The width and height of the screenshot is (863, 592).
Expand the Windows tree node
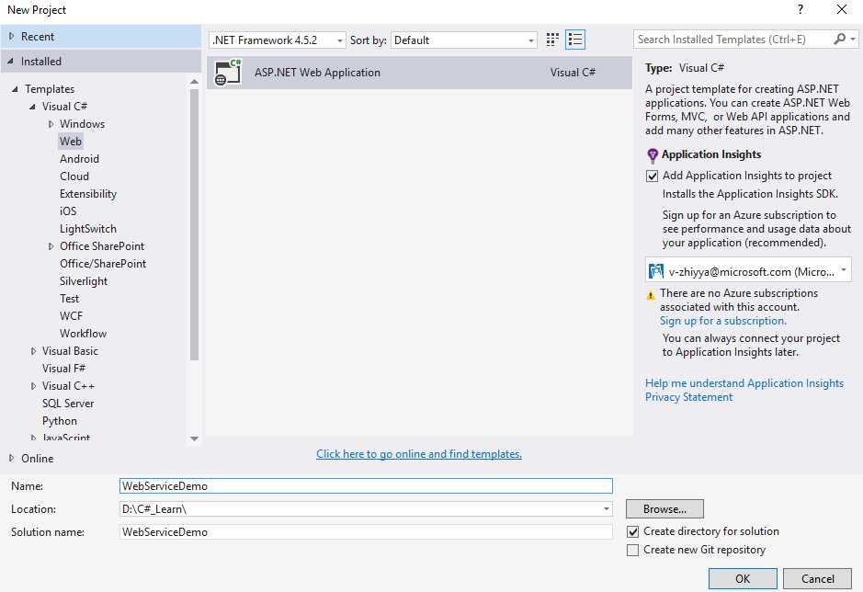51,124
